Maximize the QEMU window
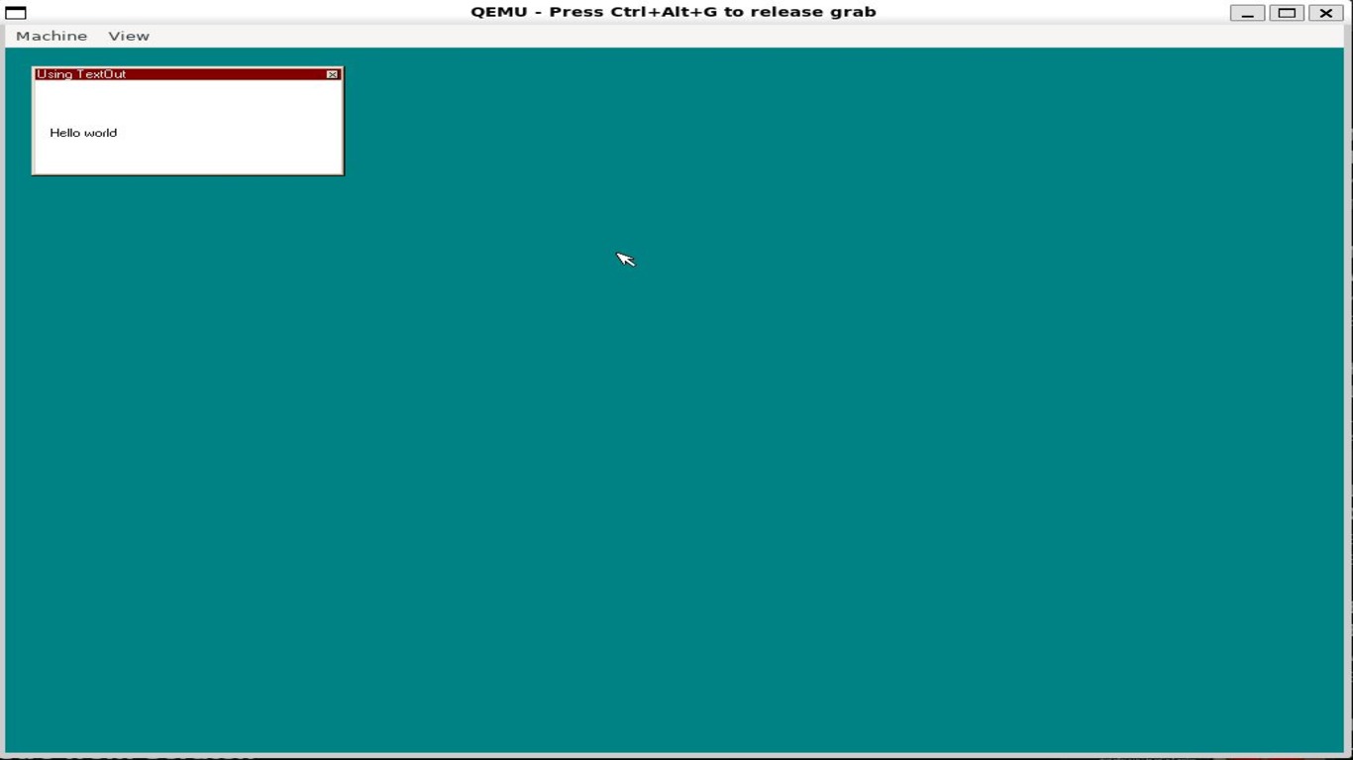Viewport: 1353px width, 760px height. [1287, 14]
